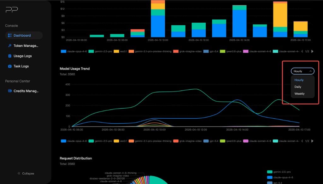Open the Hourly interval dropdown
This screenshot has height=184, width=323.
(302, 71)
